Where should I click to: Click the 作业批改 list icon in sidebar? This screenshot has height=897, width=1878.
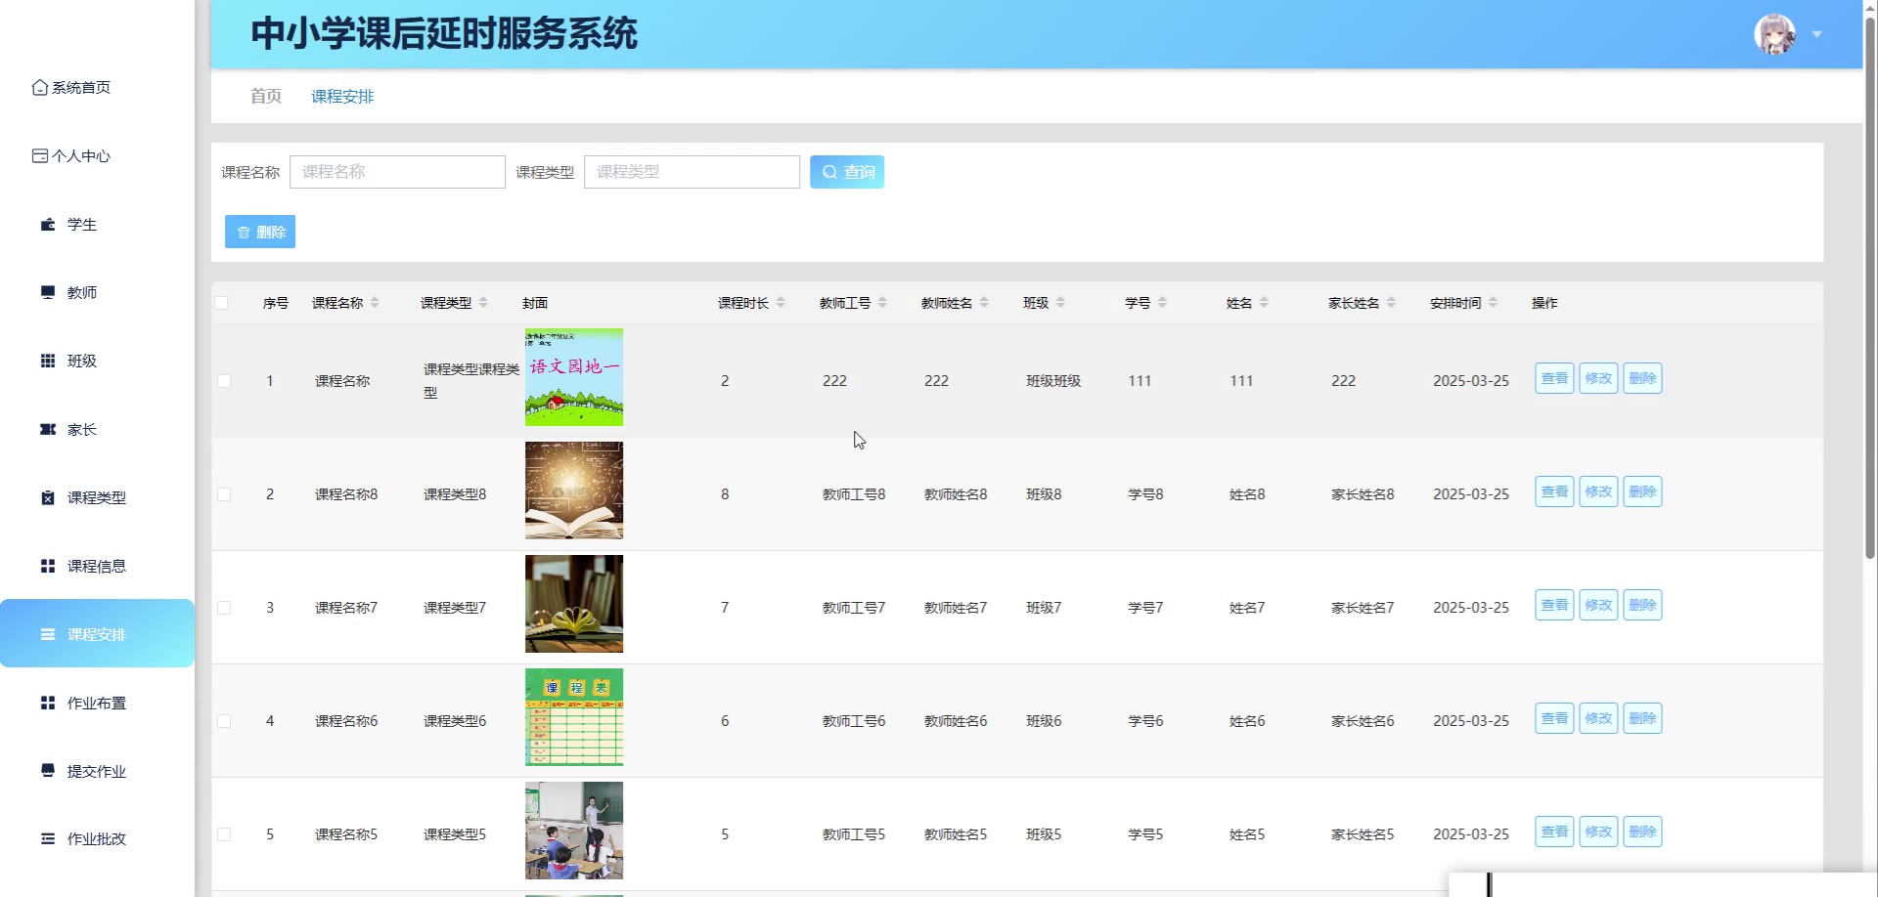pos(47,838)
